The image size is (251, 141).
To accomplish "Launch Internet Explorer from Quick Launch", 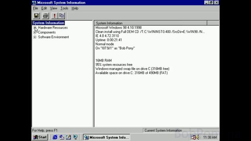I will point(55,137).
